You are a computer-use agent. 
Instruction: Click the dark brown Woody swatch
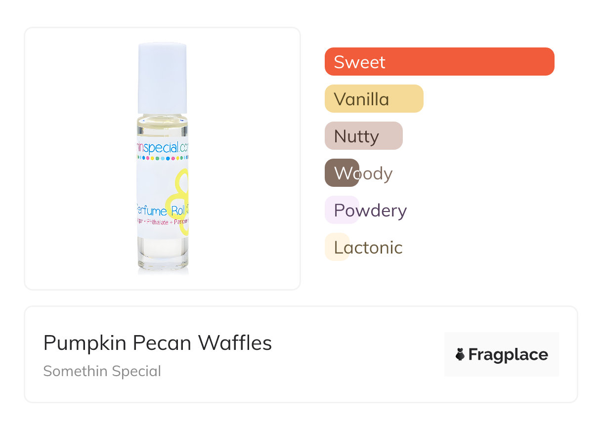click(x=342, y=173)
